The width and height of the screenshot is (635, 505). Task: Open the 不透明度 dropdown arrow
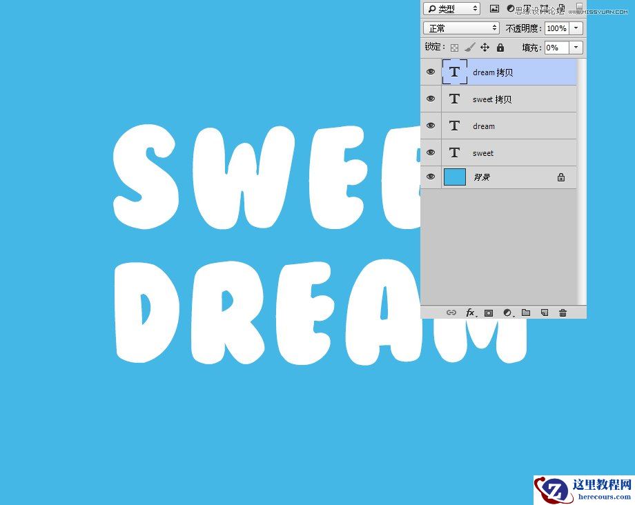(576, 28)
